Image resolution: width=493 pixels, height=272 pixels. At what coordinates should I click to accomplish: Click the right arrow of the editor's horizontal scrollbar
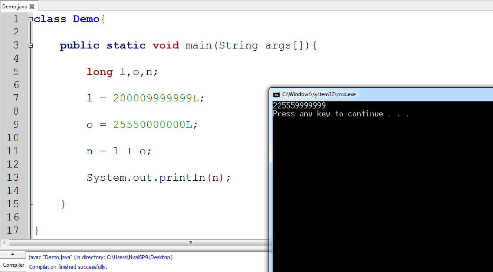(265, 242)
